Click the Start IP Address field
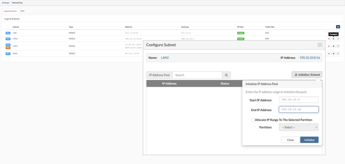 [298, 100]
